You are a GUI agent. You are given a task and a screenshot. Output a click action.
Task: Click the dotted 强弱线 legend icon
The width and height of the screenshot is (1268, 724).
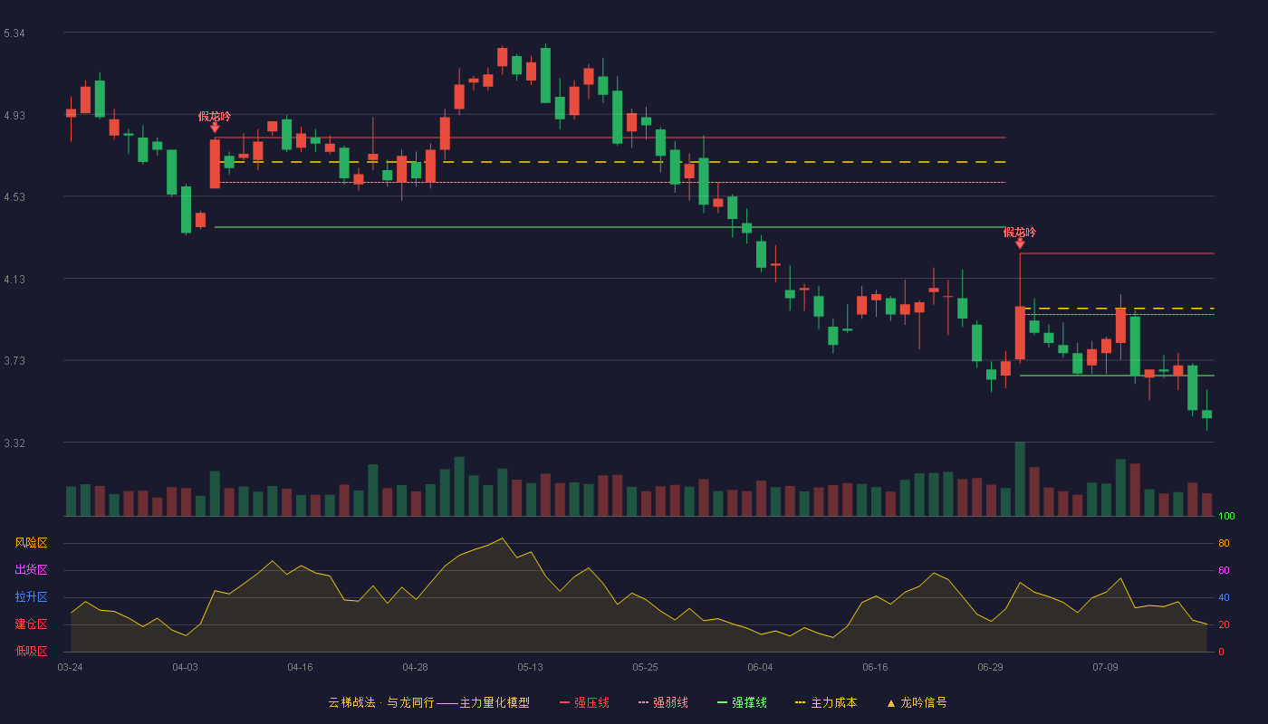(644, 703)
